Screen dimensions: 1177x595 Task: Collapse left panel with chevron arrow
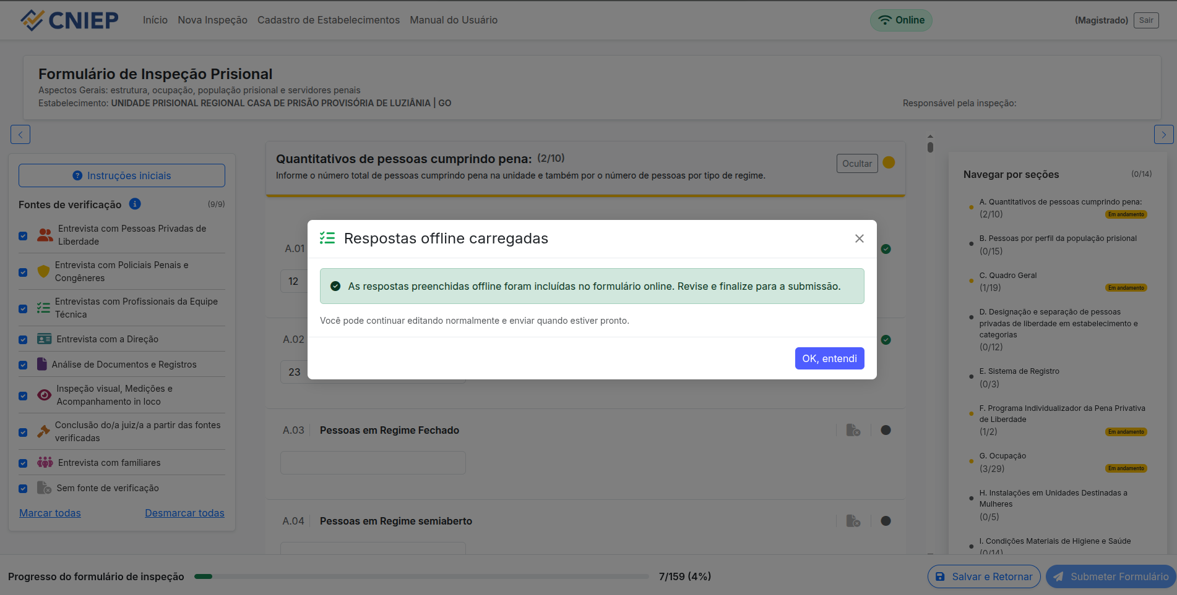(x=20, y=135)
